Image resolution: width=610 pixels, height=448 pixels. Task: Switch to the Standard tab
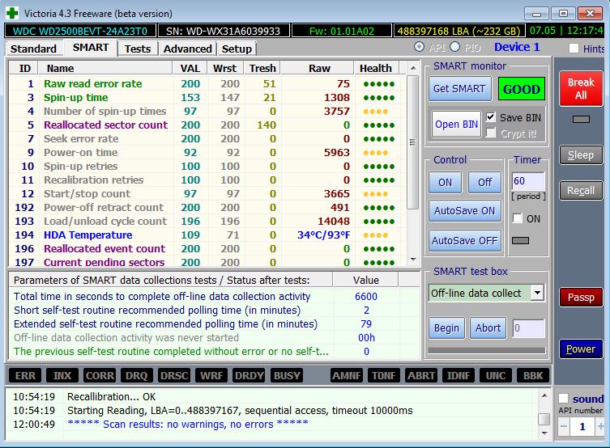[33, 49]
